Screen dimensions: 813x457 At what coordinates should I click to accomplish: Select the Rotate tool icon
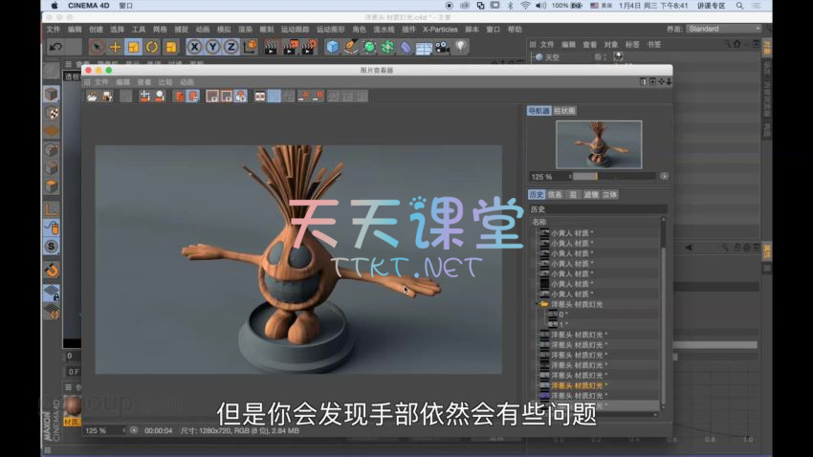pos(151,47)
